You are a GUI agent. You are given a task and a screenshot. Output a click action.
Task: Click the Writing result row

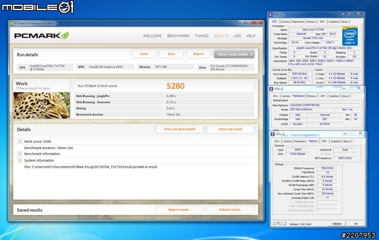164,108
